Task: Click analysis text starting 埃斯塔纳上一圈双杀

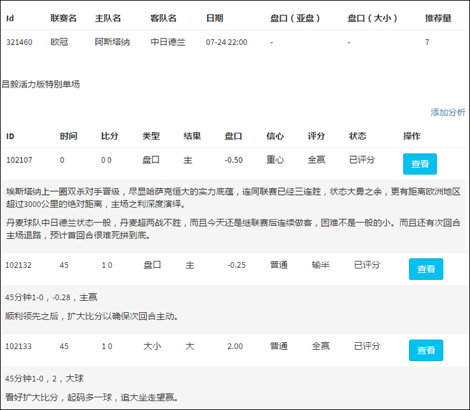Action: [x=233, y=197]
